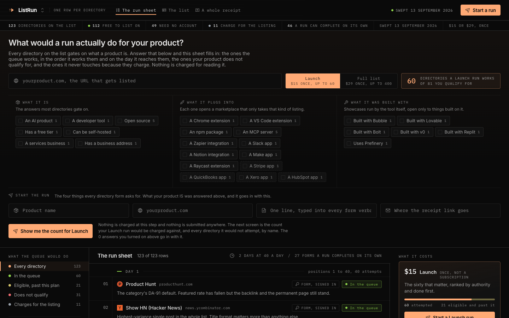509x318 pixels.
Task: Click Show me the count for Launch
Action: pos(51,231)
